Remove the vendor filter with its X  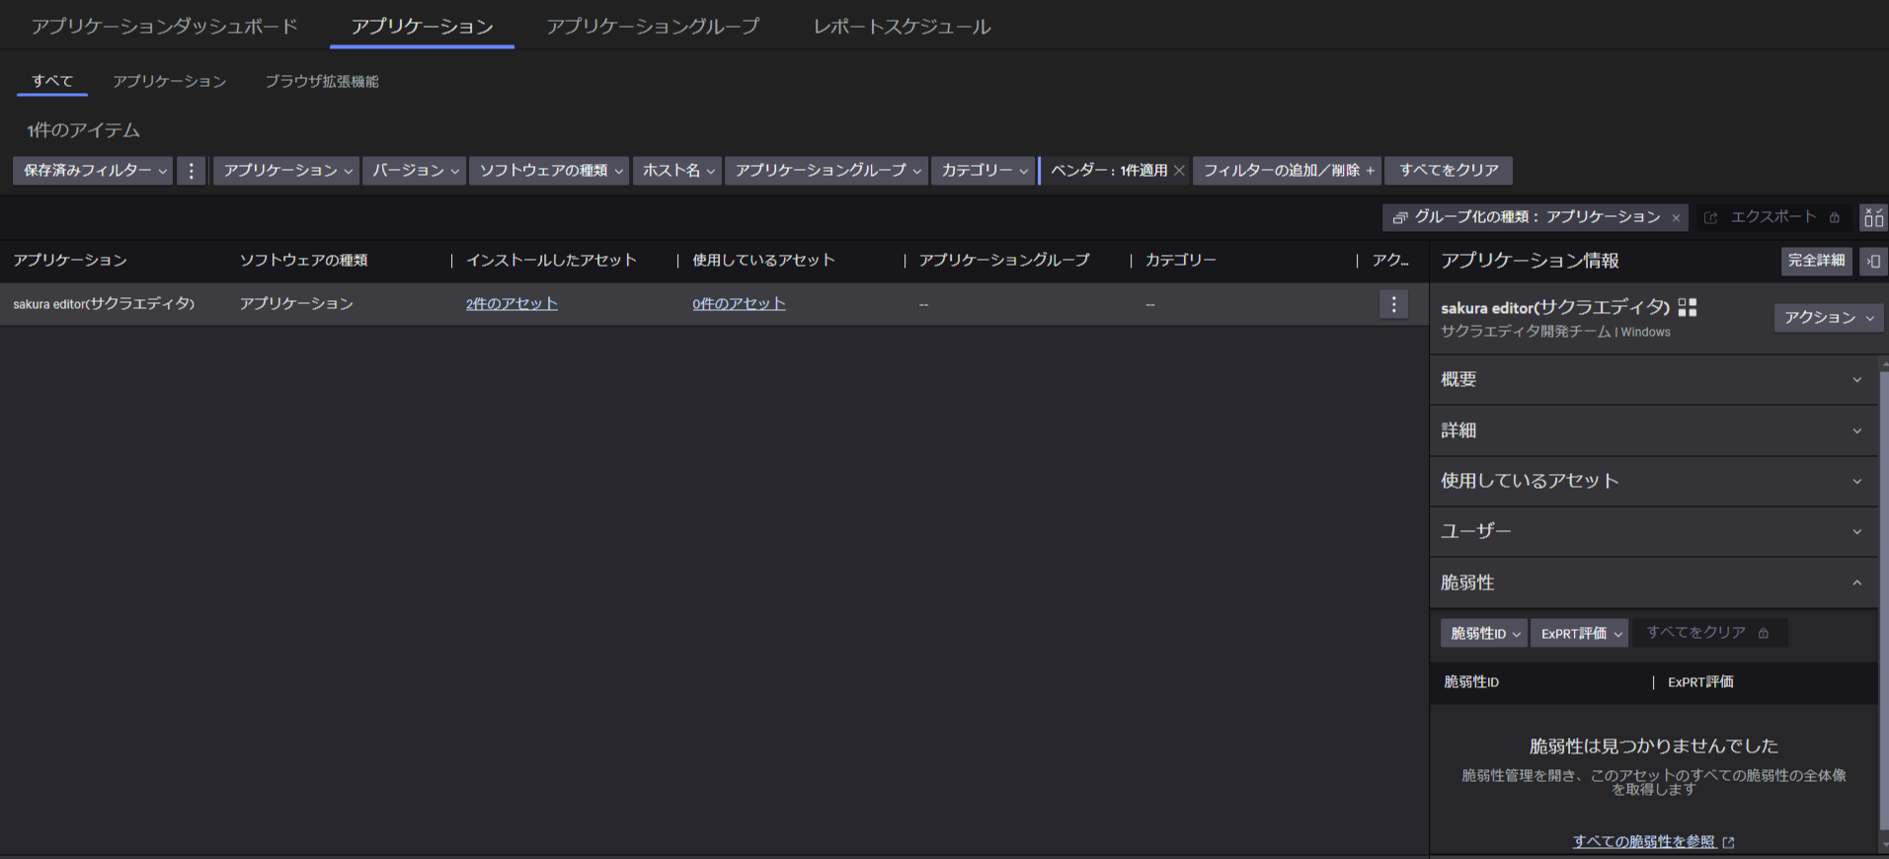1179,171
